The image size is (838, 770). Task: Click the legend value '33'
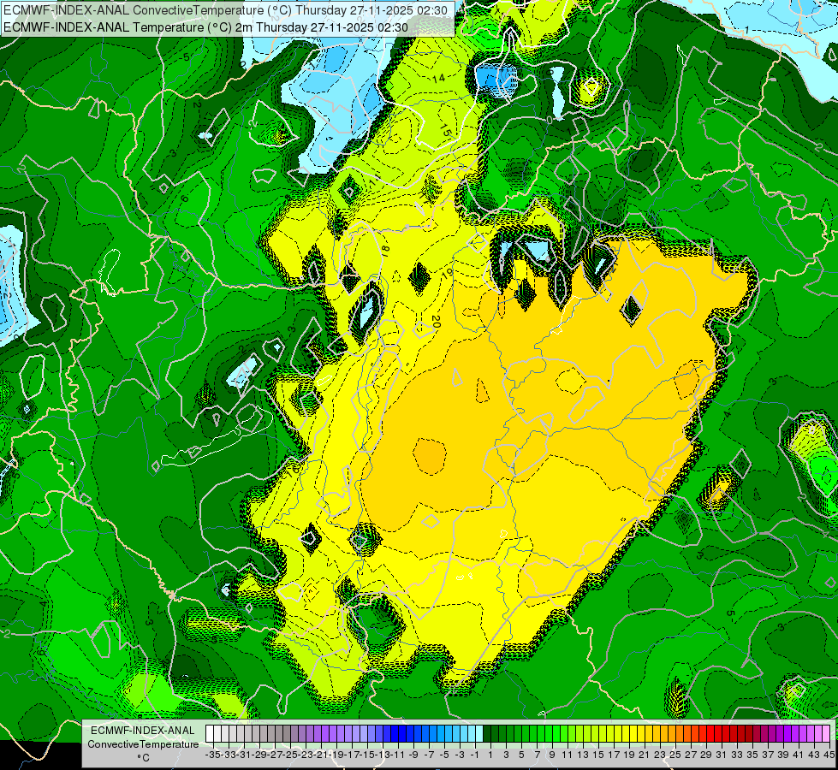coord(737,755)
